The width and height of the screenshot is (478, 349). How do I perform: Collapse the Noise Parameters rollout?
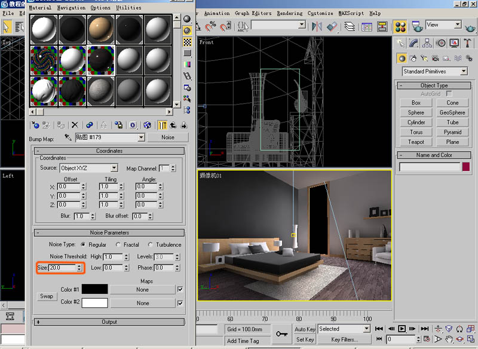[x=109, y=232]
